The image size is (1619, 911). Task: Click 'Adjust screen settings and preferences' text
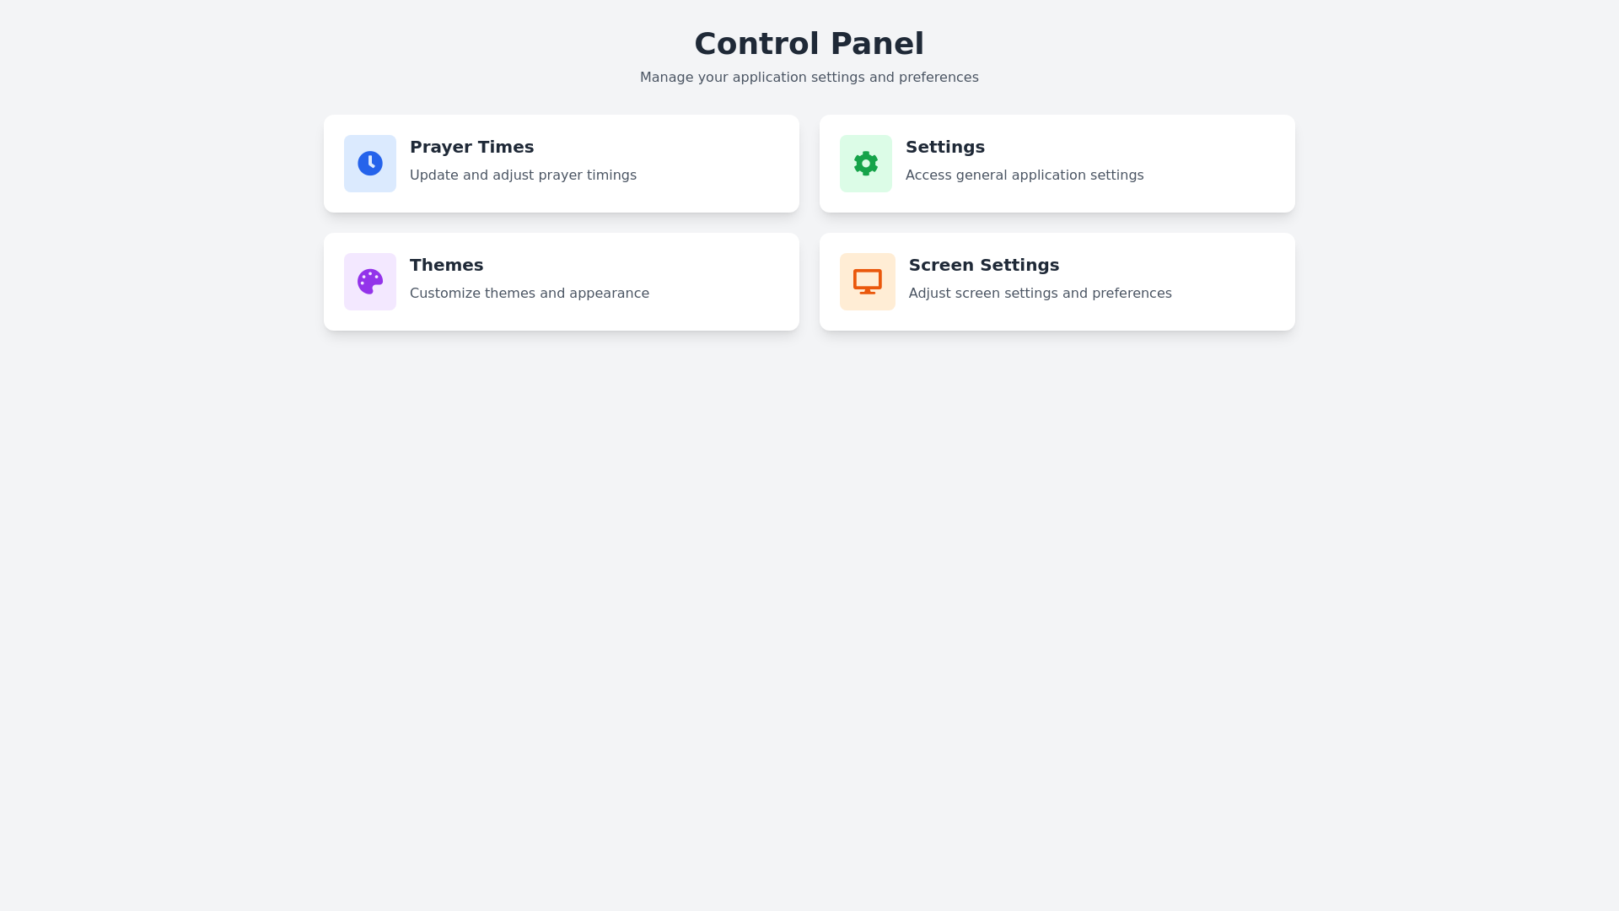(x=1040, y=293)
